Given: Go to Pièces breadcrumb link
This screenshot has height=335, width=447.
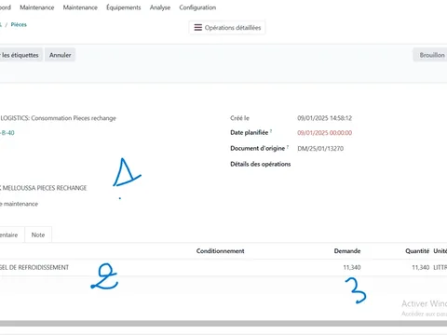Looking at the screenshot, I should 19,24.
